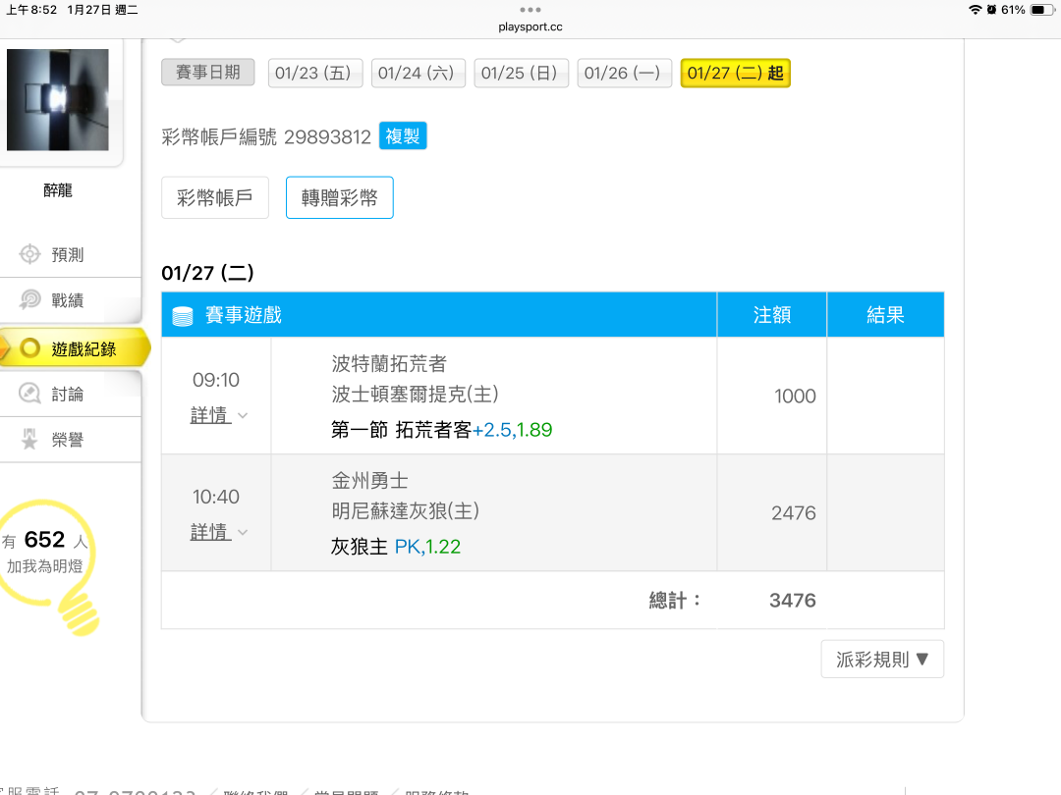Open the 派彩規則 dropdown
This screenshot has width=1061, height=795.
tap(881, 660)
